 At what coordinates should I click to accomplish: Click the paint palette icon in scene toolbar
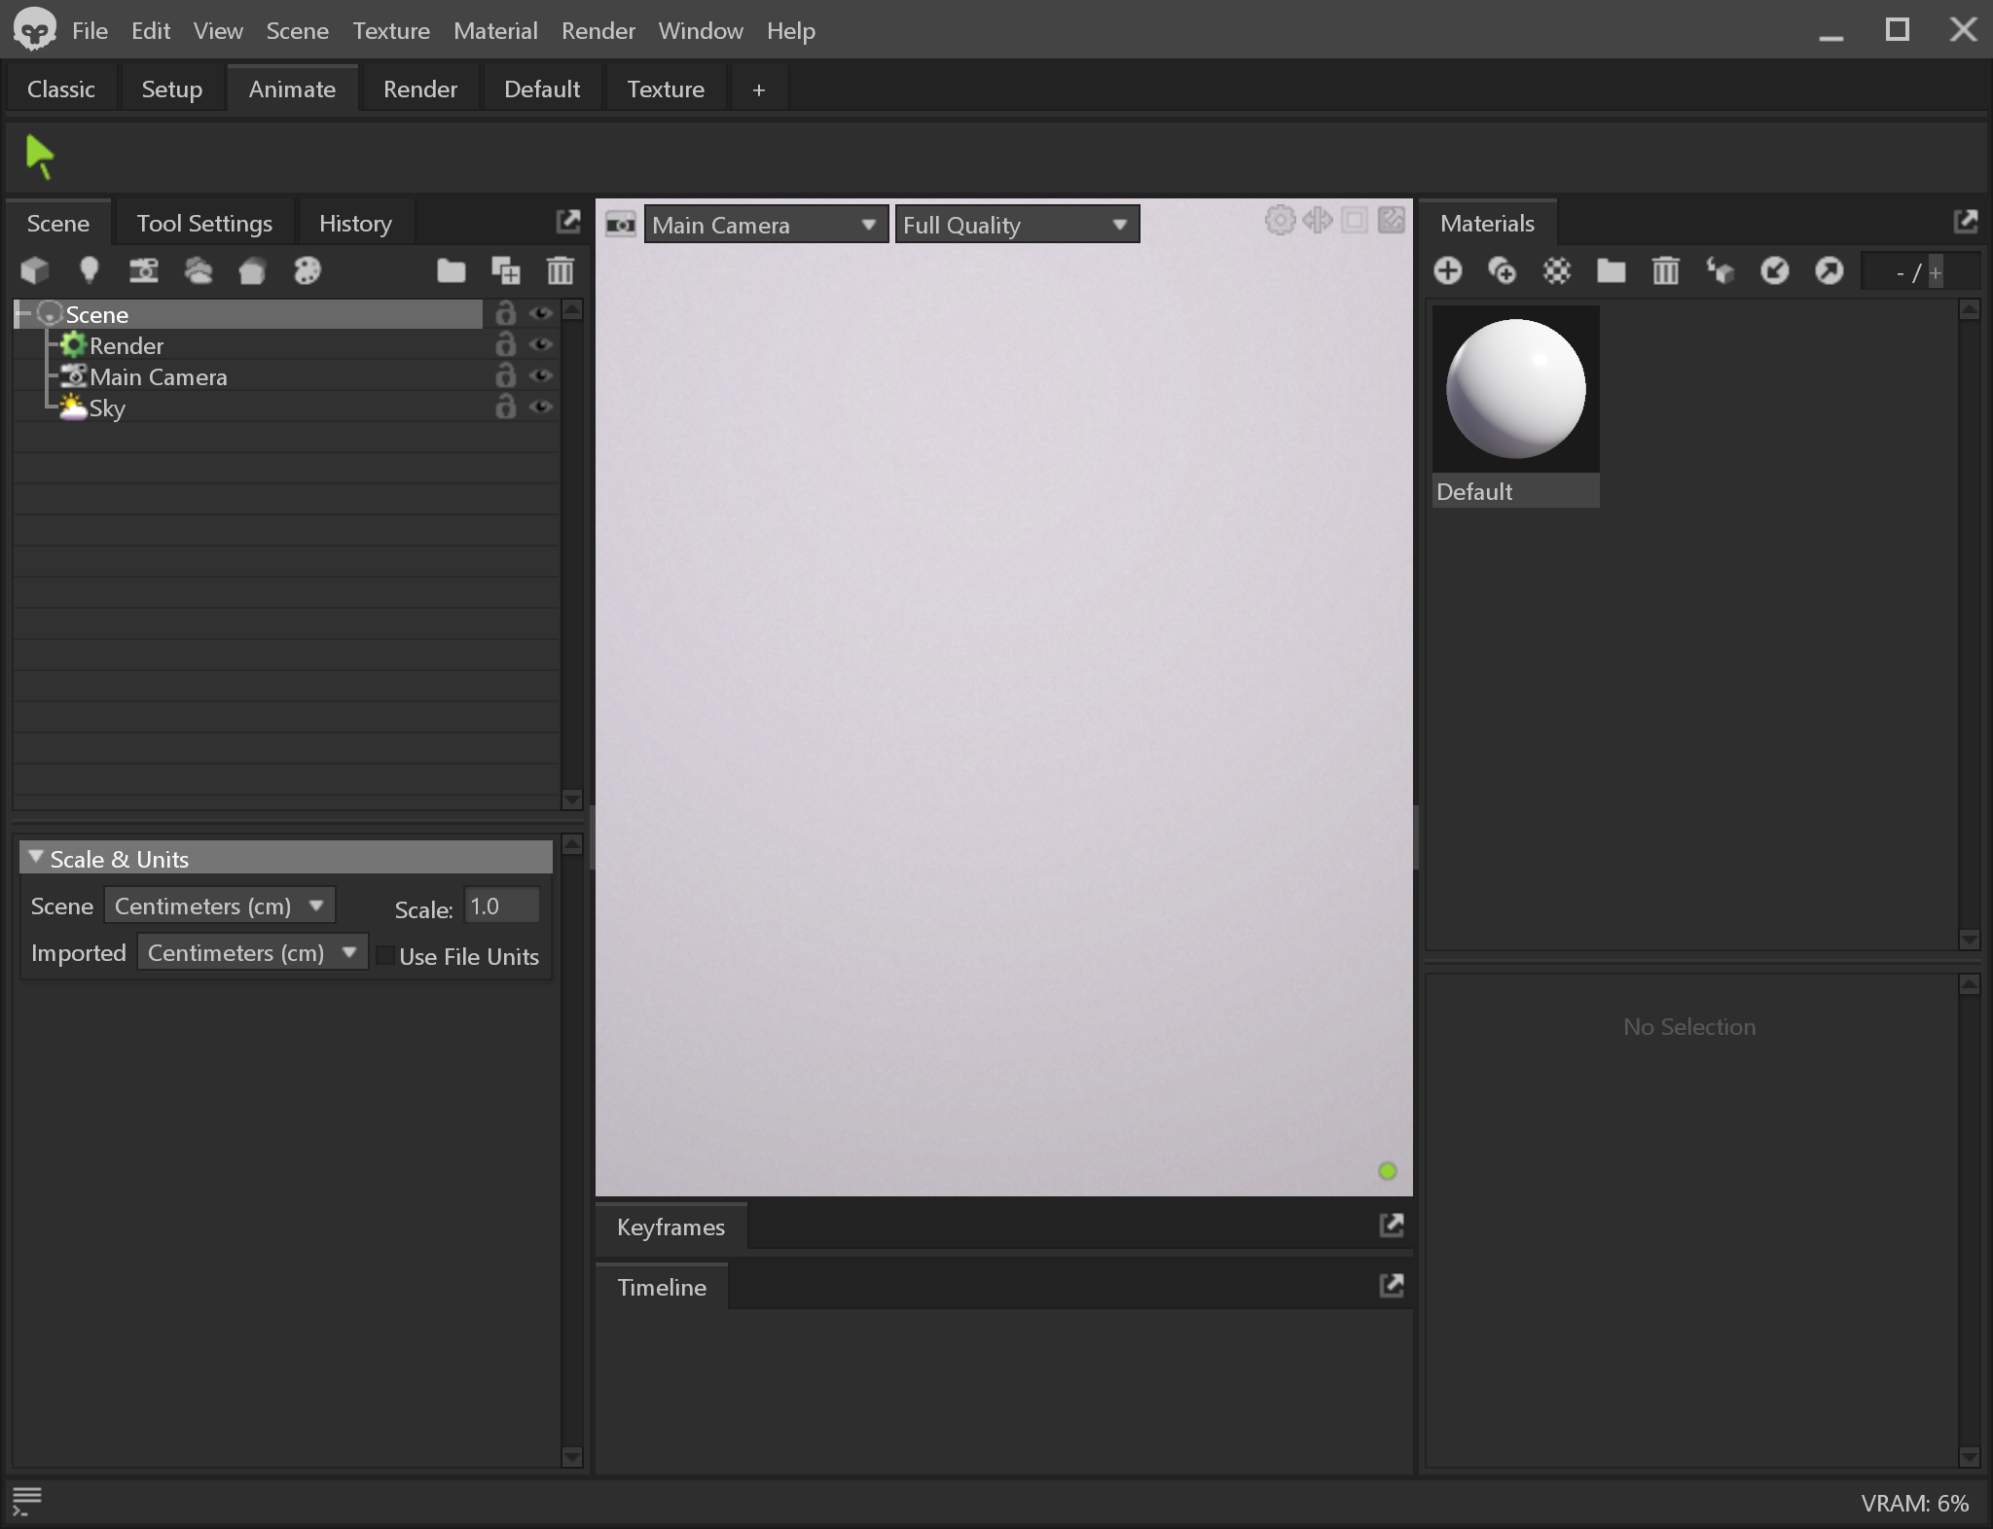[x=308, y=270]
